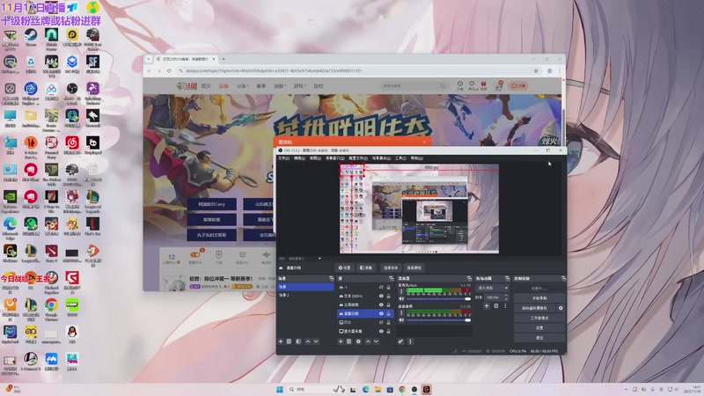Move selected source up
The width and height of the screenshot is (704, 396).
click(x=368, y=341)
